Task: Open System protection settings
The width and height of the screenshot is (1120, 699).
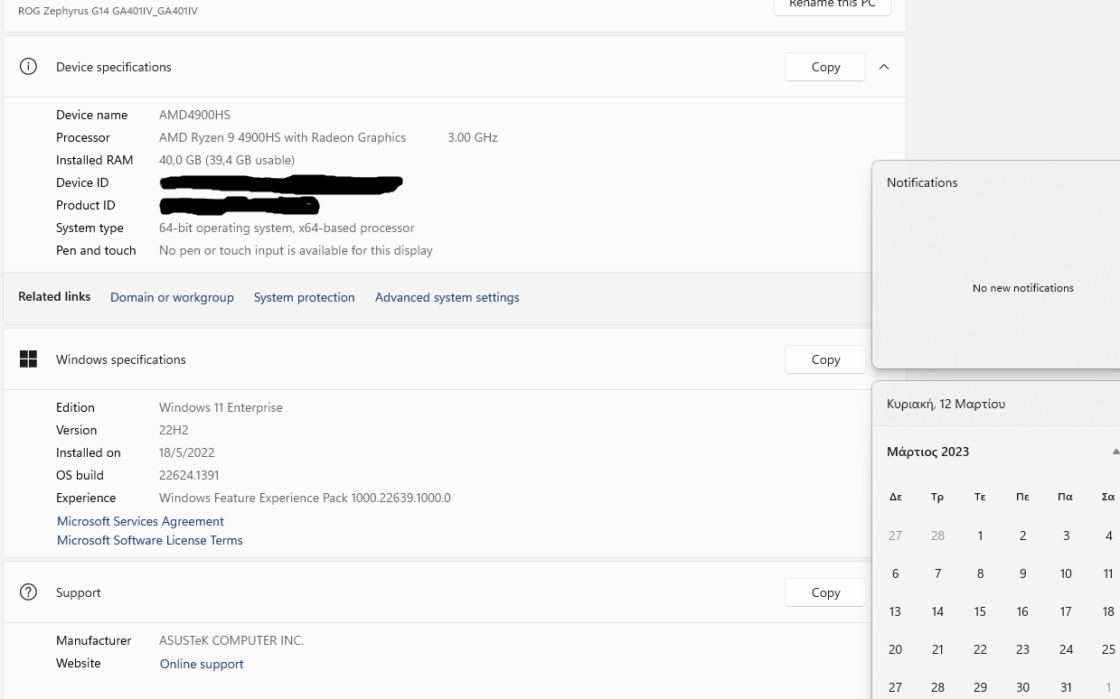Action: (x=304, y=297)
